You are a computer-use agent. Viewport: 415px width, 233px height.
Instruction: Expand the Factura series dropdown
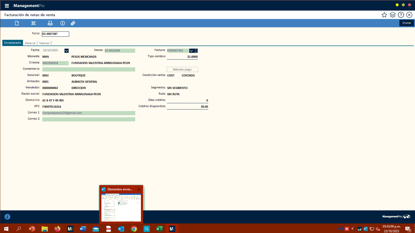(191, 51)
